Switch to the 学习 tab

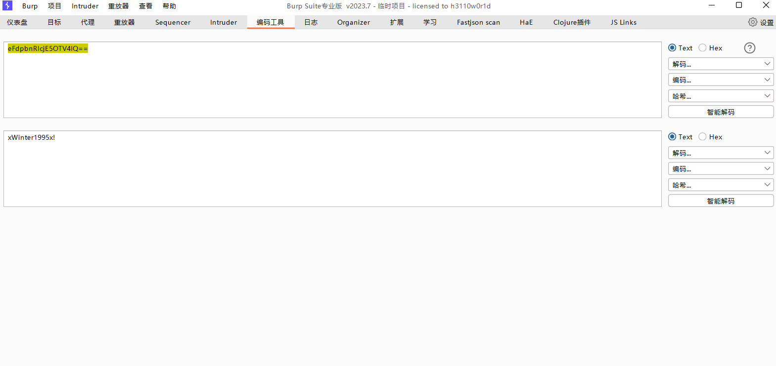pyautogui.click(x=430, y=22)
